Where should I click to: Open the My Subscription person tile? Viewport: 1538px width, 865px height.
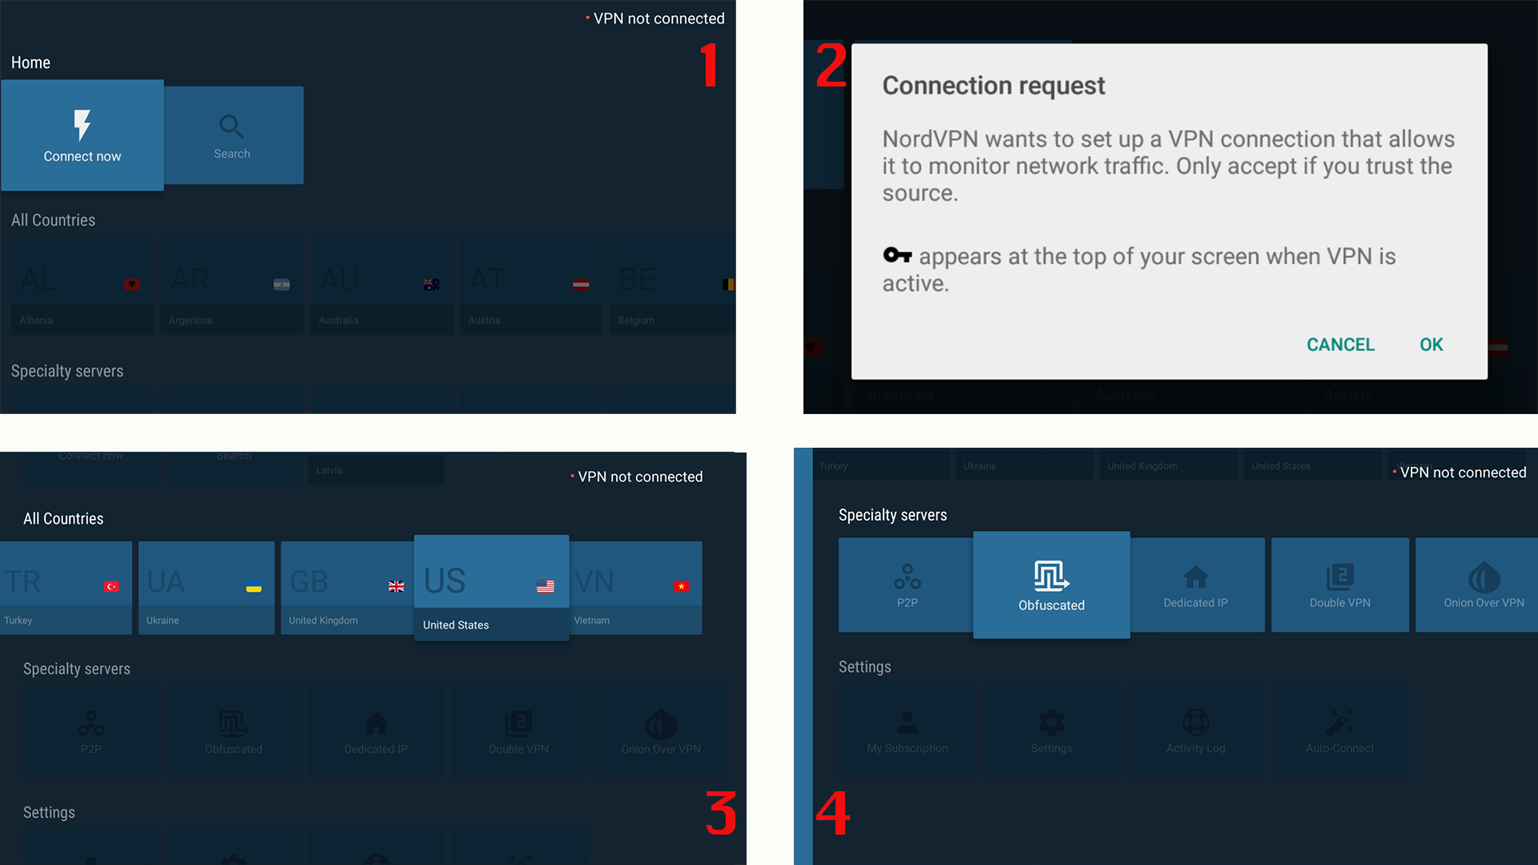pos(908,730)
